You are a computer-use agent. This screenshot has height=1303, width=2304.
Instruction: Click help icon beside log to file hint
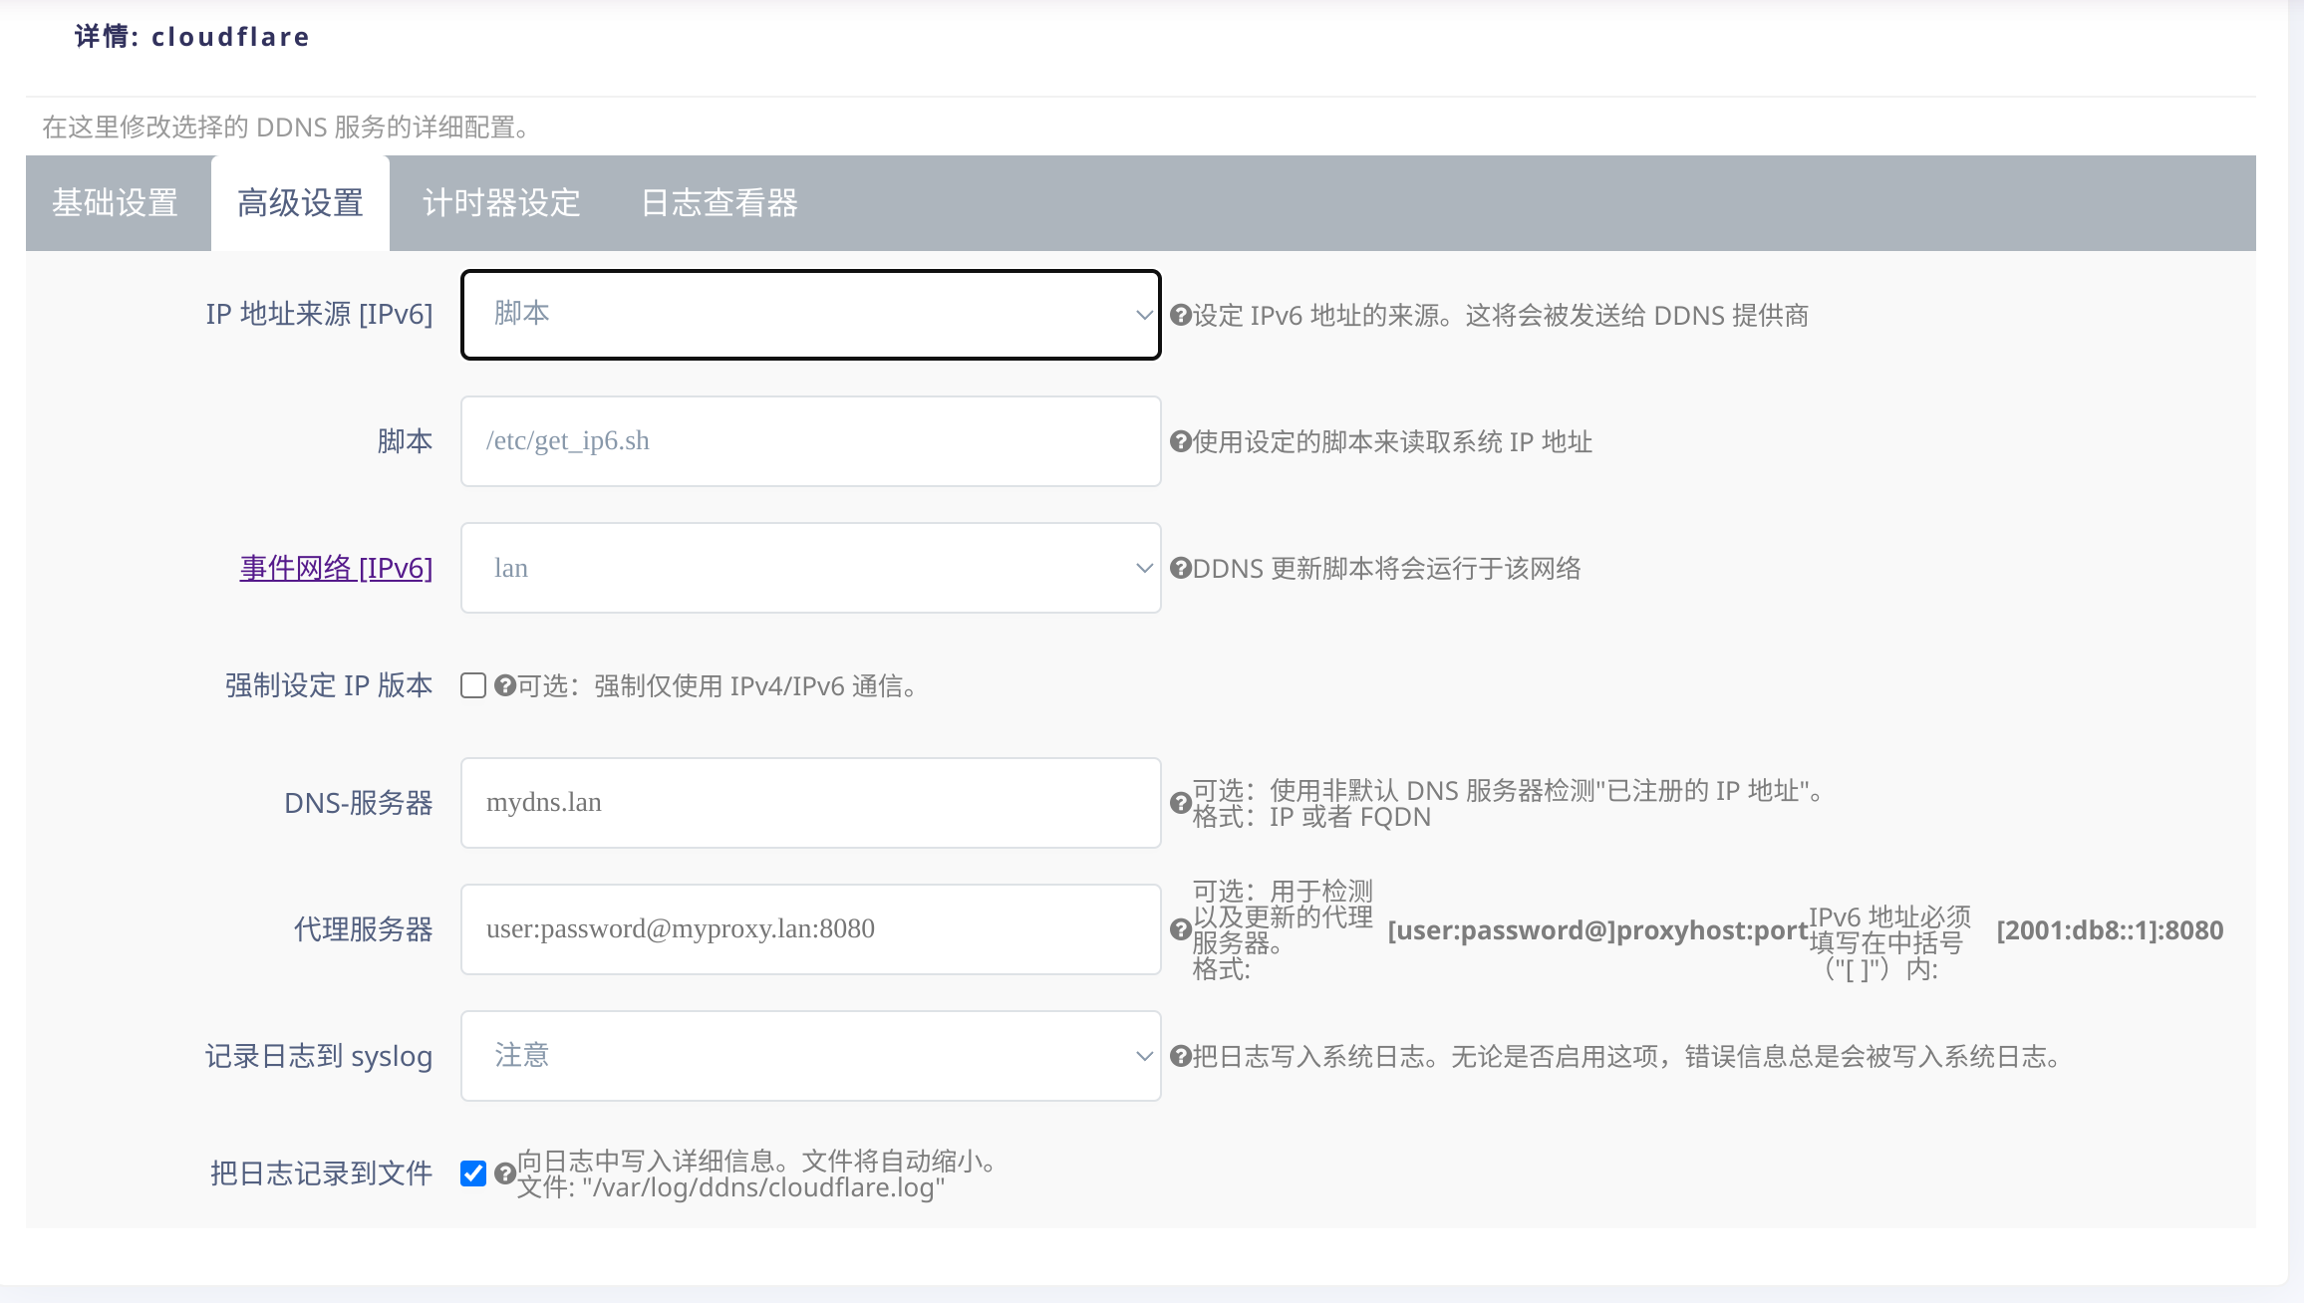point(505,1173)
